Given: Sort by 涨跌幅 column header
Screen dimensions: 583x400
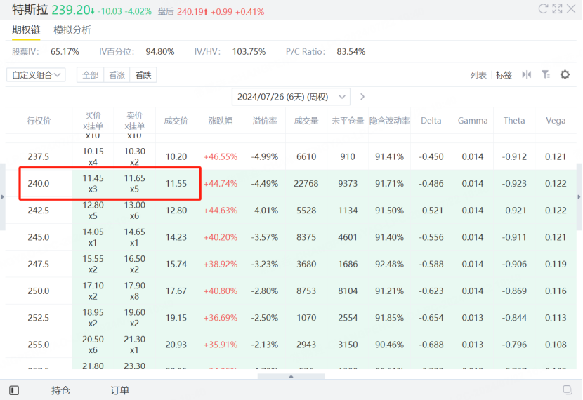Looking at the screenshot, I should tap(221, 121).
